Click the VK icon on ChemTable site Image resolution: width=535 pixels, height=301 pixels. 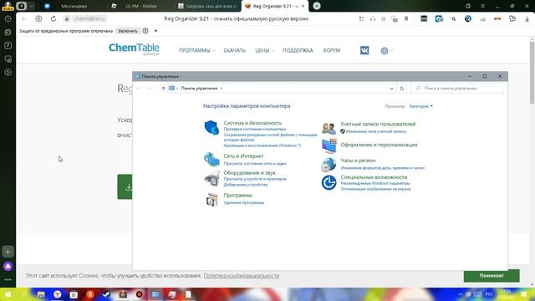point(364,50)
